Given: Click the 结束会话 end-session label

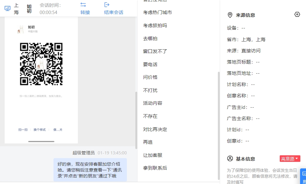Looking at the screenshot, I should click(113, 12).
